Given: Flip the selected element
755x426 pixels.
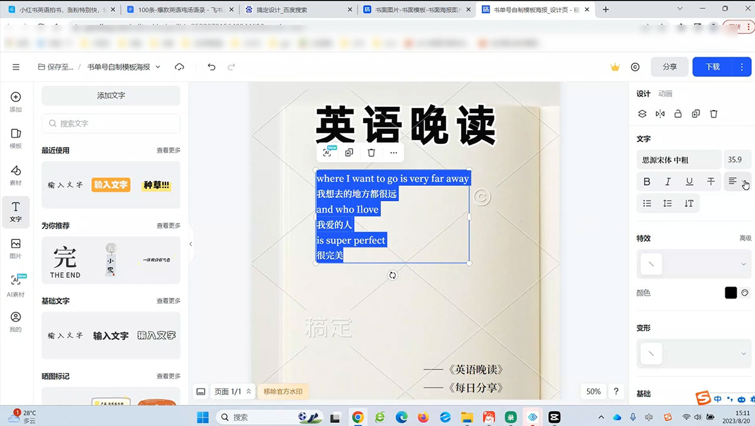Looking at the screenshot, I should (x=659, y=114).
